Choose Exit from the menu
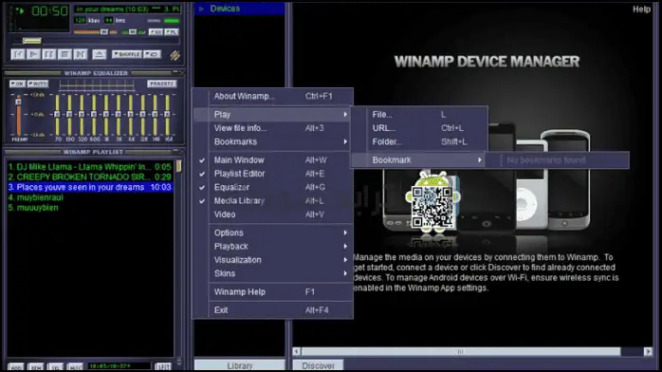The width and height of the screenshot is (662, 372). (x=273, y=310)
